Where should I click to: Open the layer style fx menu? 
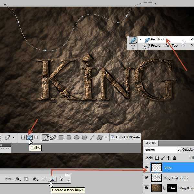coord(18,179)
